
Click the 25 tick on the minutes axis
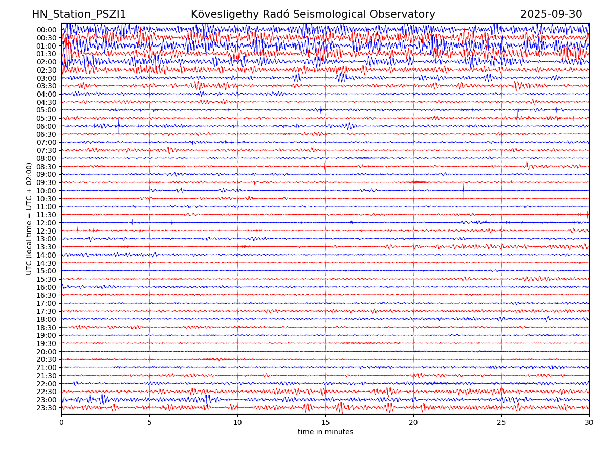501,423
